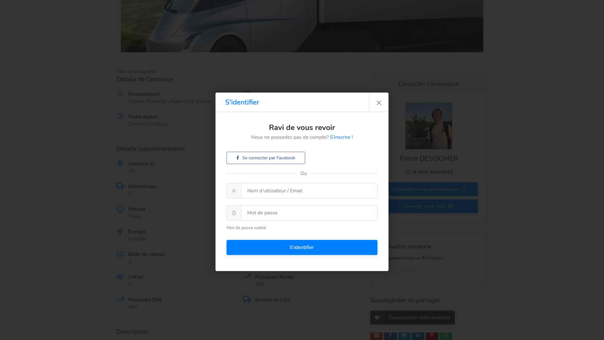Click the user icon beside username field
The width and height of the screenshot is (604, 340).
(234, 191)
